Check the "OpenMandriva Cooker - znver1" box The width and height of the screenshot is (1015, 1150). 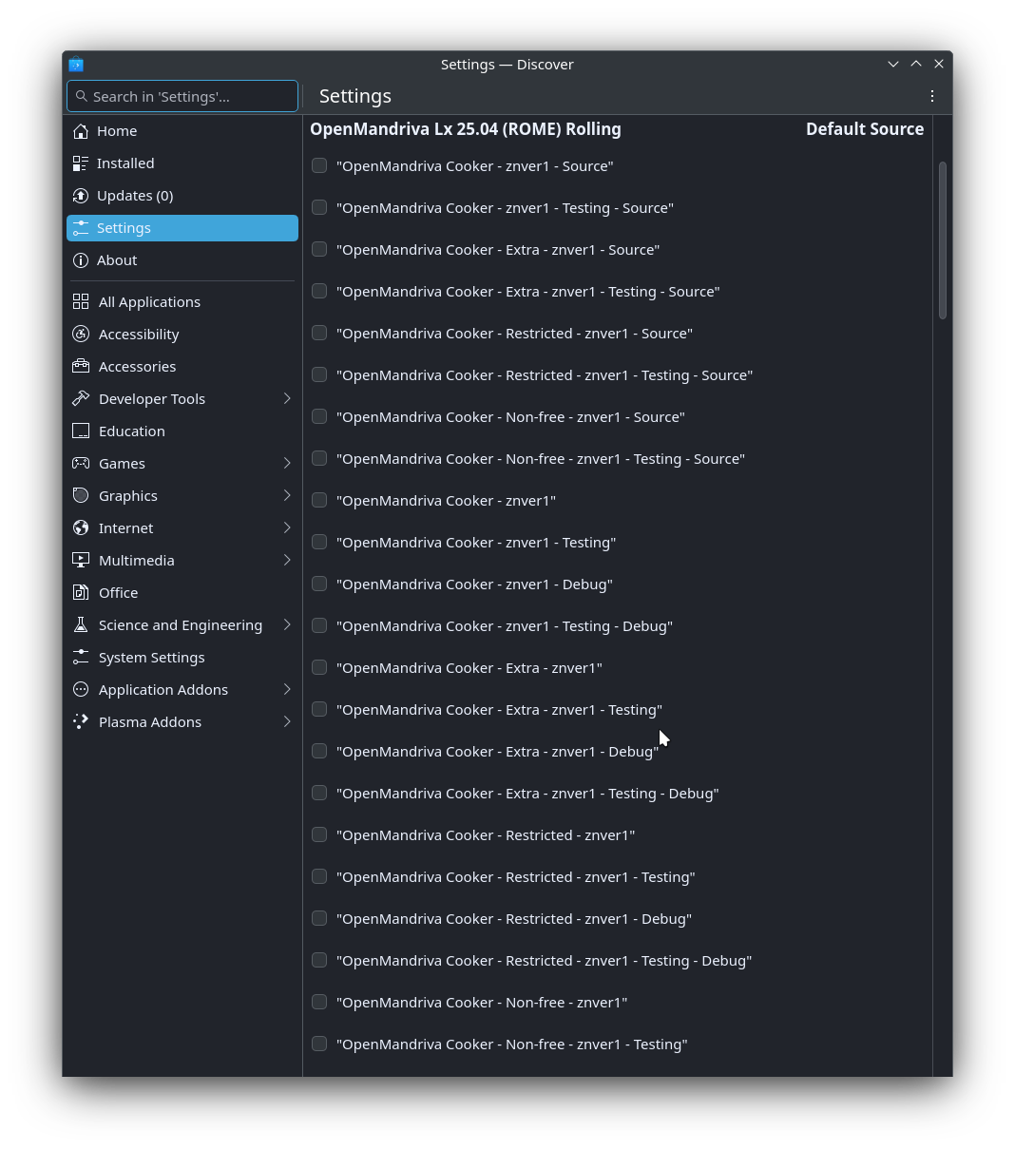[x=319, y=500]
